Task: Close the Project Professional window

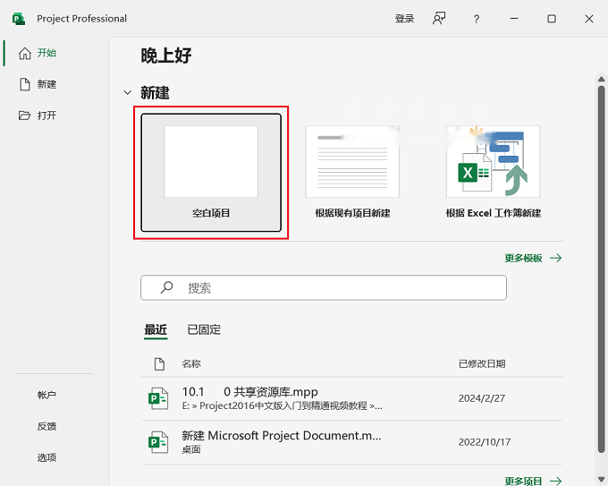Action: (589, 19)
